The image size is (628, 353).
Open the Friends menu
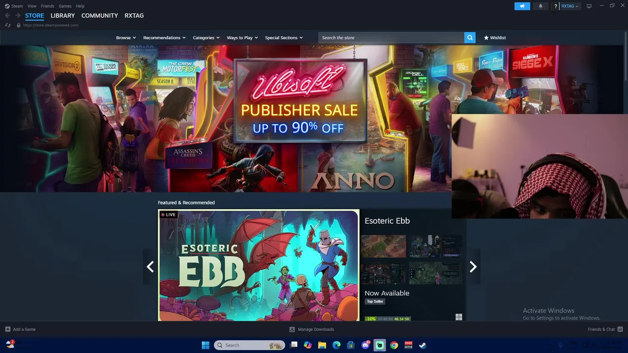pos(48,6)
